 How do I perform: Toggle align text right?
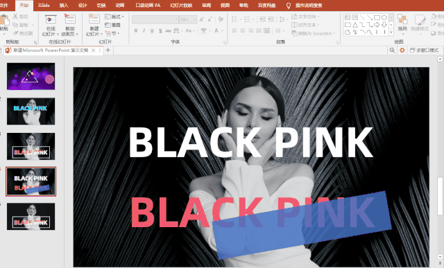tap(250, 30)
